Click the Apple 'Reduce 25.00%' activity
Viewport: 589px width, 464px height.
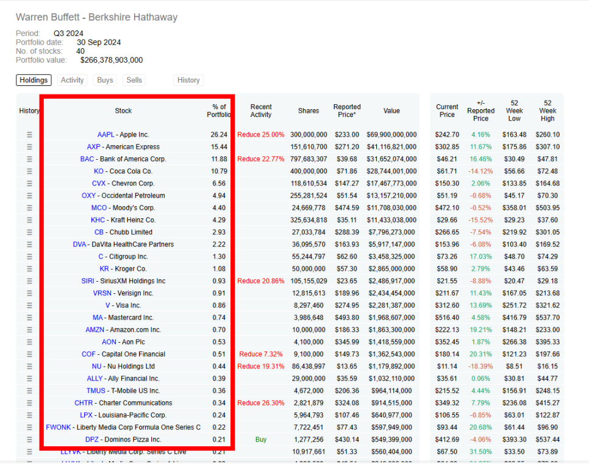point(261,135)
